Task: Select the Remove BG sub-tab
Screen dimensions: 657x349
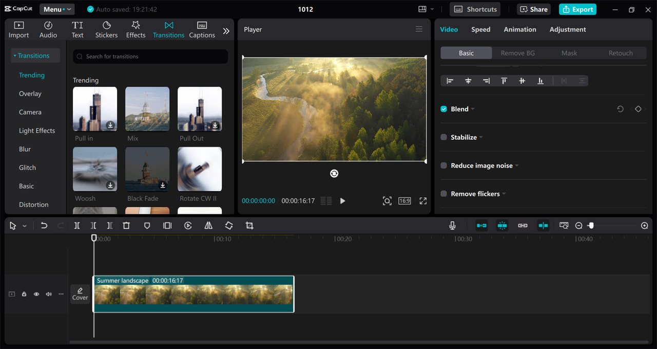Action: pos(517,53)
